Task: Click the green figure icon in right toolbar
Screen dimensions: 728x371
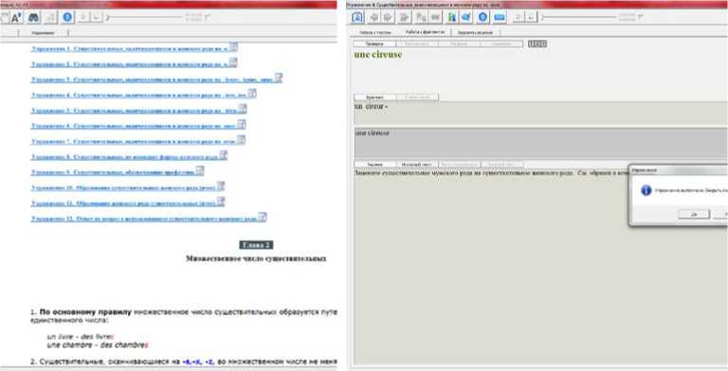Action: tap(452, 18)
